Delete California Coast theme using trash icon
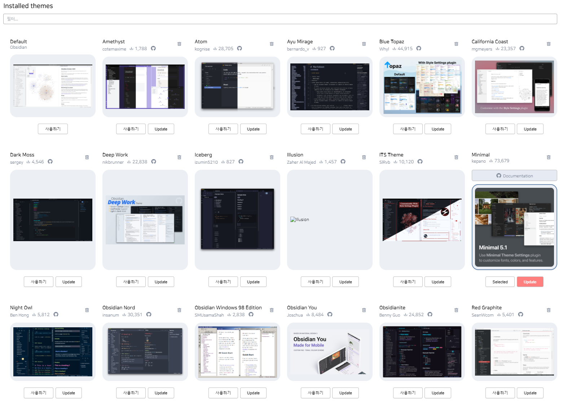 549,44
